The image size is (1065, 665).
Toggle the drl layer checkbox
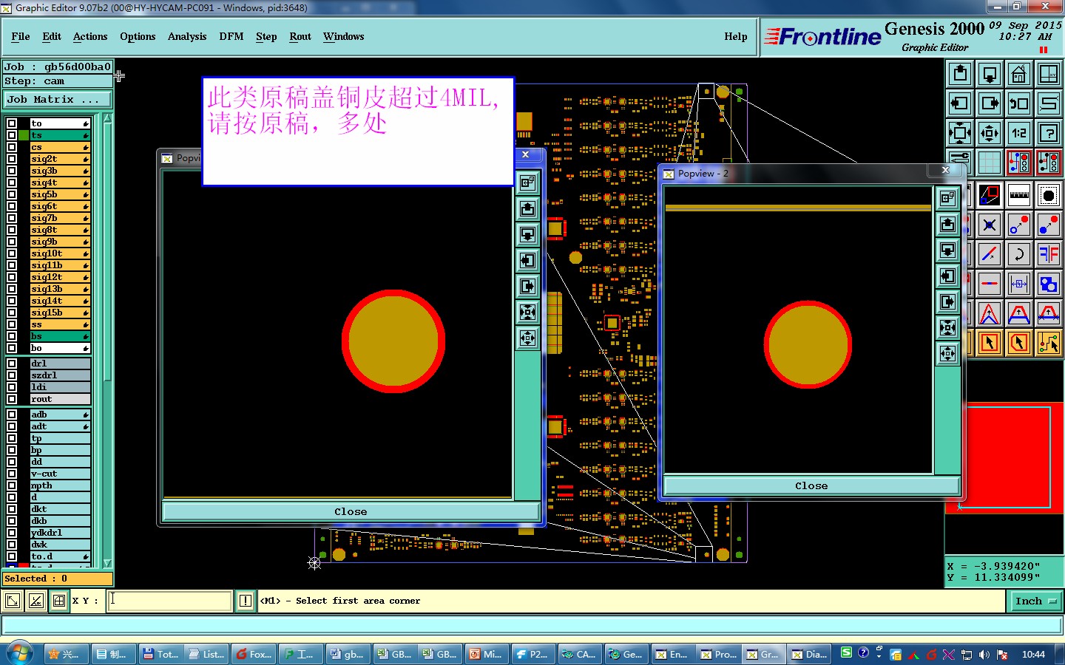pos(12,364)
